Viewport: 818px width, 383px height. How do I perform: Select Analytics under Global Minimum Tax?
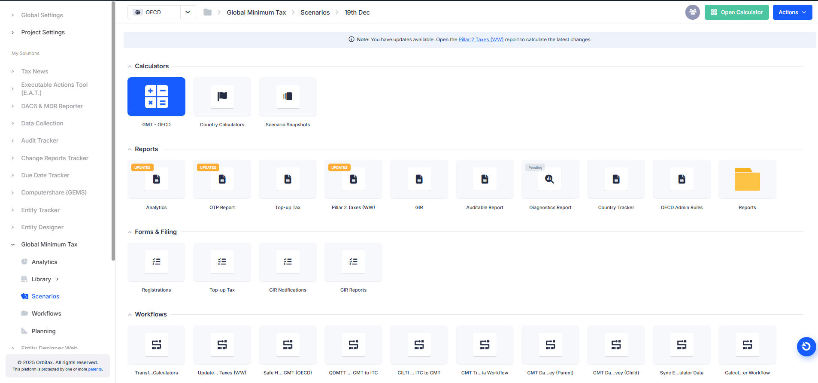[x=44, y=262]
